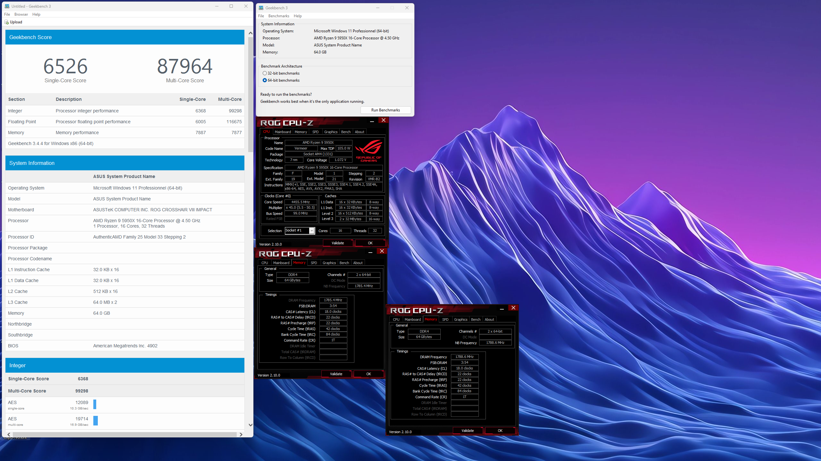Click vertical scrollbar thumb in Geekbench results

pyautogui.click(x=250, y=94)
